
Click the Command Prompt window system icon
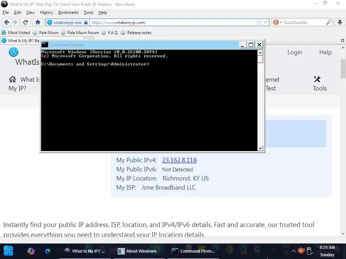pyautogui.click(x=45, y=45)
